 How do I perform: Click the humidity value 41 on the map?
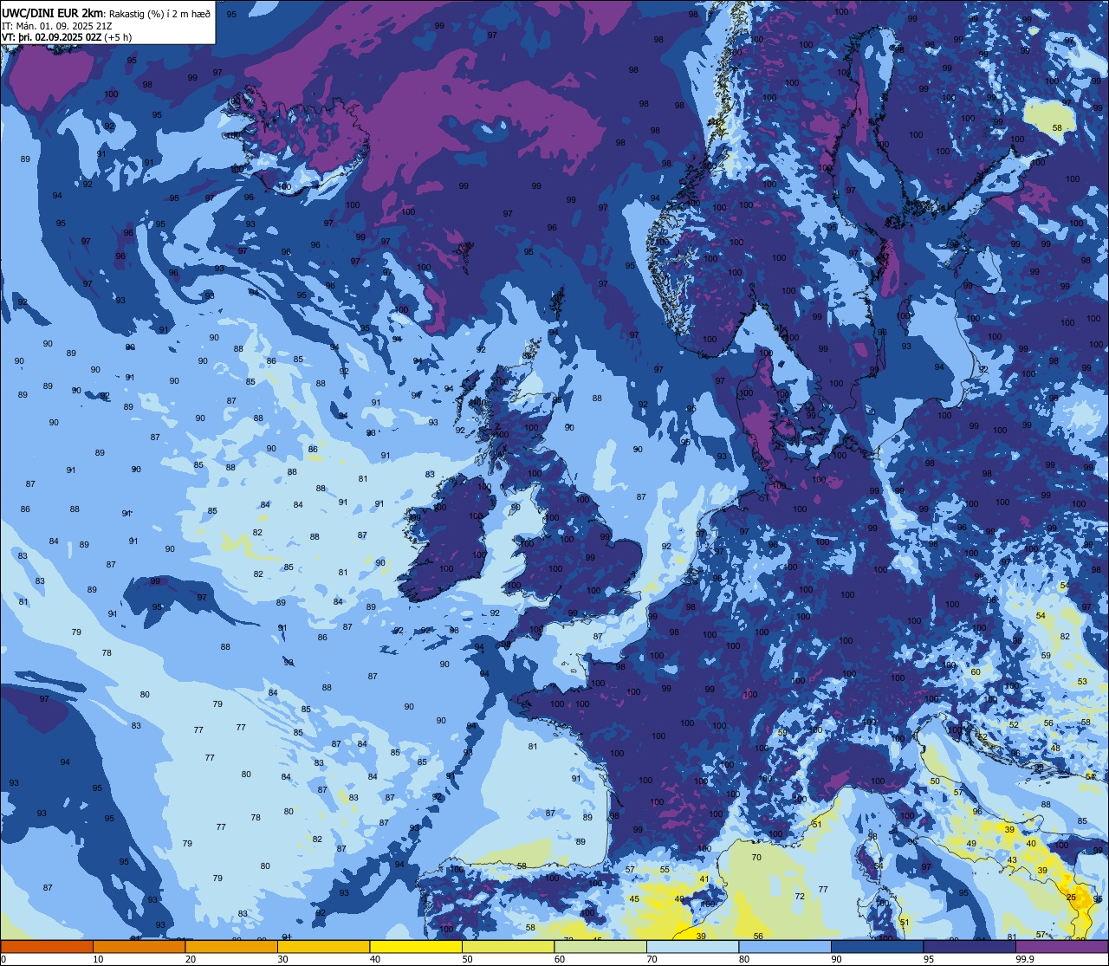(704, 878)
